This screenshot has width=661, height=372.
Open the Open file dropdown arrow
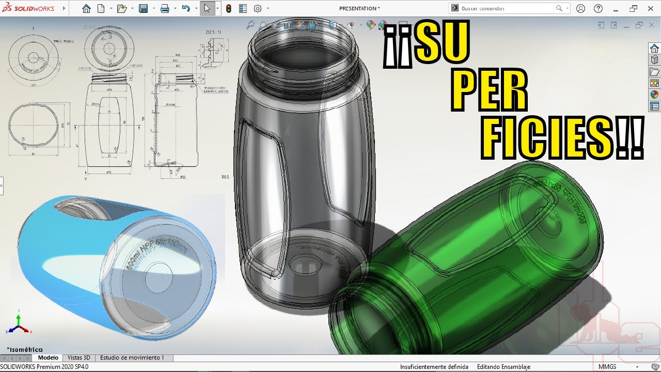(x=132, y=8)
